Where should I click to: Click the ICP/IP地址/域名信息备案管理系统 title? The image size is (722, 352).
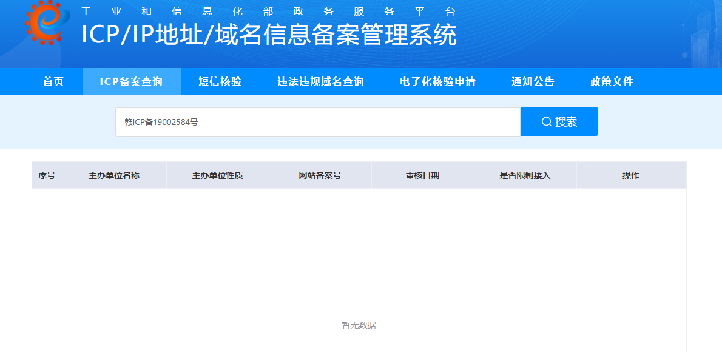[x=269, y=35]
